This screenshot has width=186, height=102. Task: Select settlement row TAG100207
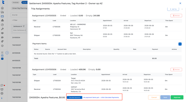click(16, 45)
